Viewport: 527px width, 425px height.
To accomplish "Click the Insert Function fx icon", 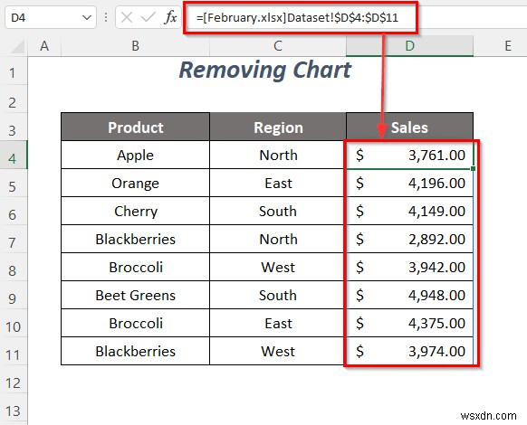I will pyautogui.click(x=170, y=17).
